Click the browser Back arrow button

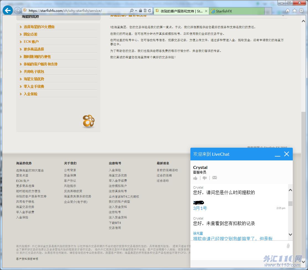tap(8, 10)
